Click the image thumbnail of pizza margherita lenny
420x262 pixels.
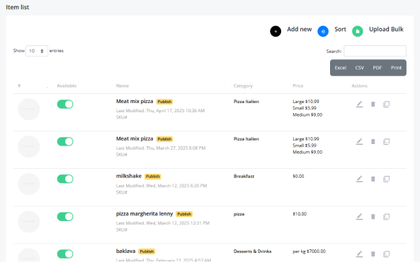tap(28, 222)
